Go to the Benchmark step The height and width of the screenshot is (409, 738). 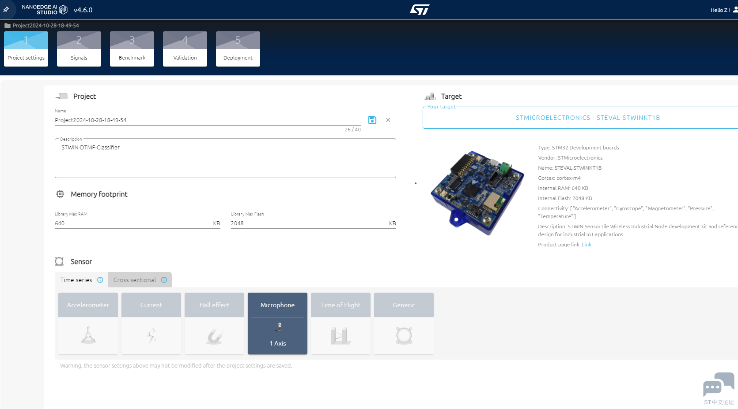click(132, 49)
